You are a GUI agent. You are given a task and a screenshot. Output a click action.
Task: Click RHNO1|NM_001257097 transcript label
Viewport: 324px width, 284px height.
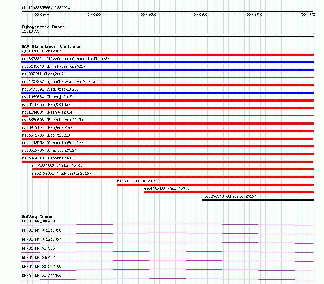tap(42, 239)
